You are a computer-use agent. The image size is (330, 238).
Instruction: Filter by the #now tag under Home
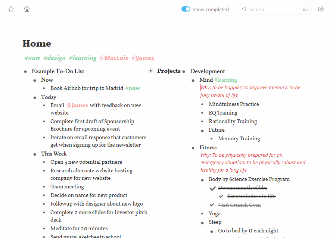(x=32, y=58)
